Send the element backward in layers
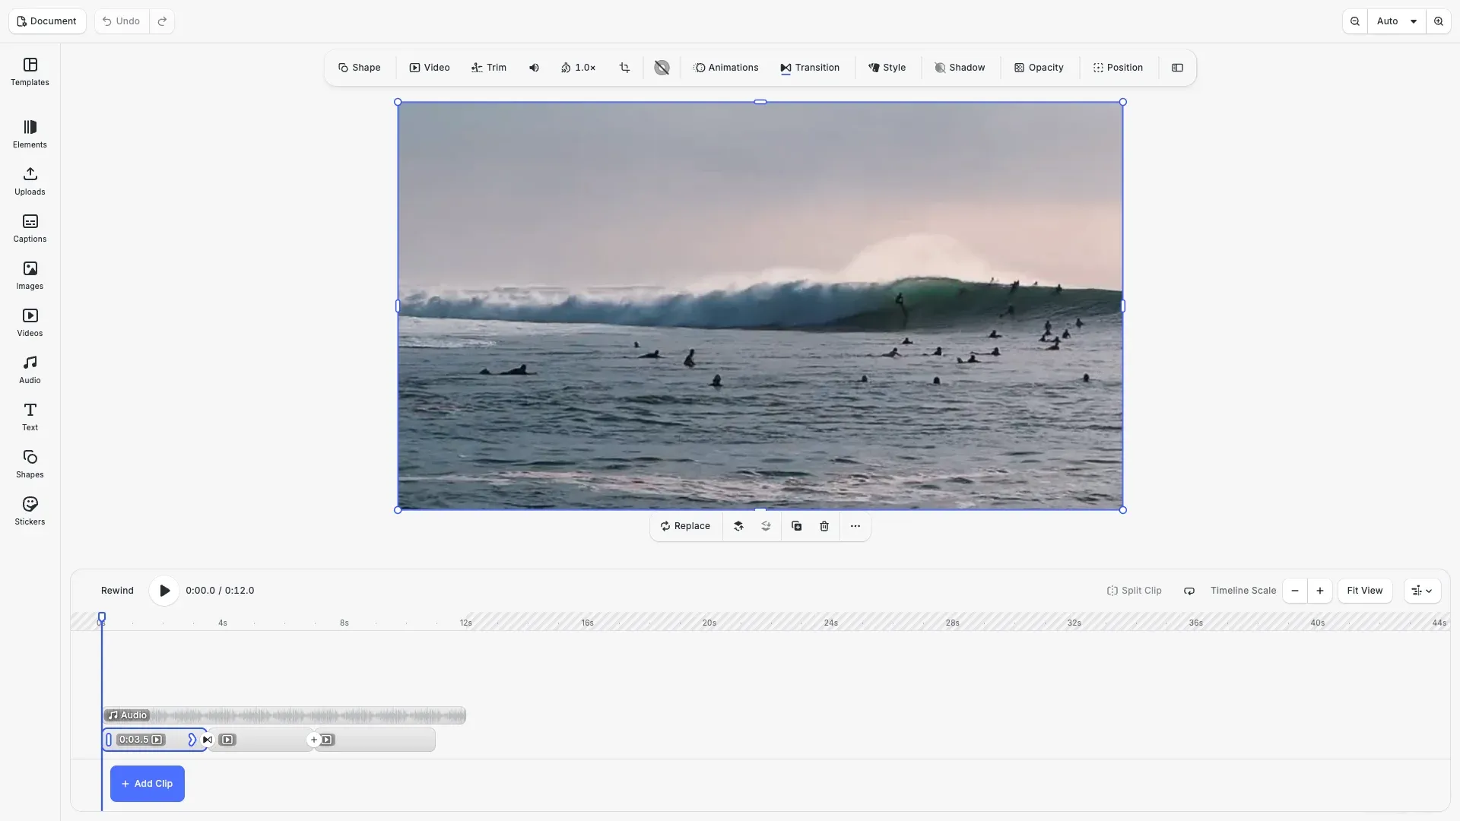This screenshot has height=821, width=1460. coord(766,526)
